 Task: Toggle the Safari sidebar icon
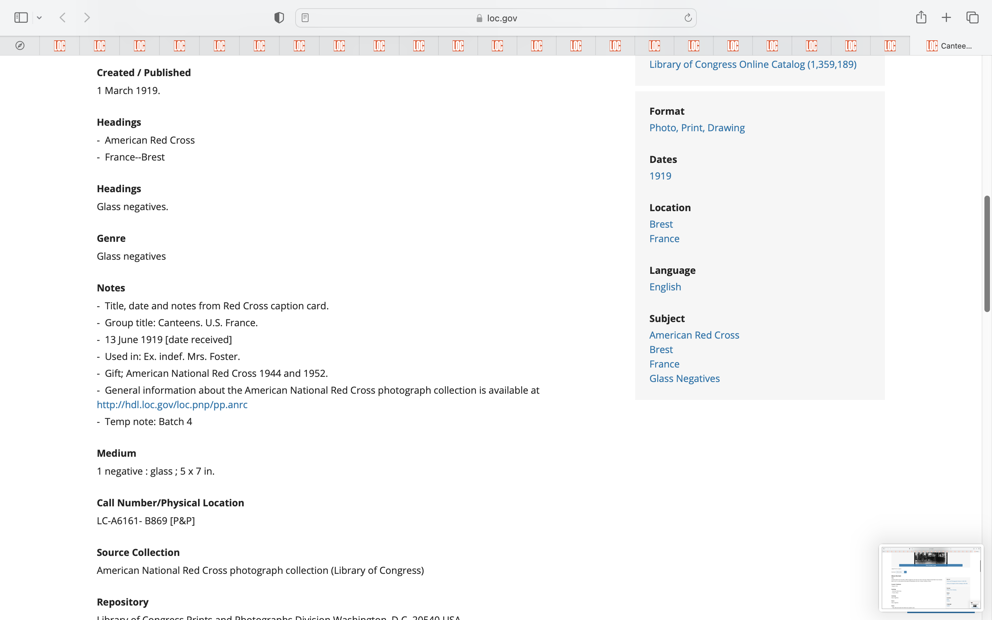[x=21, y=18]
